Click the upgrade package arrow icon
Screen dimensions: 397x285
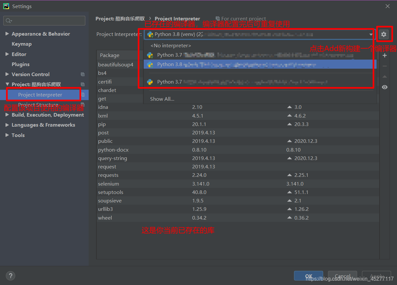(x=385, y=77)
